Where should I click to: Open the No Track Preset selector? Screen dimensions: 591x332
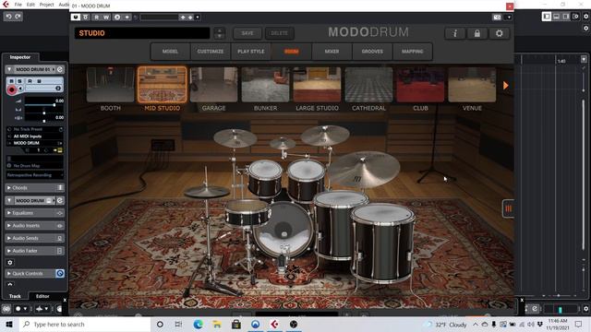click(35, 129)
